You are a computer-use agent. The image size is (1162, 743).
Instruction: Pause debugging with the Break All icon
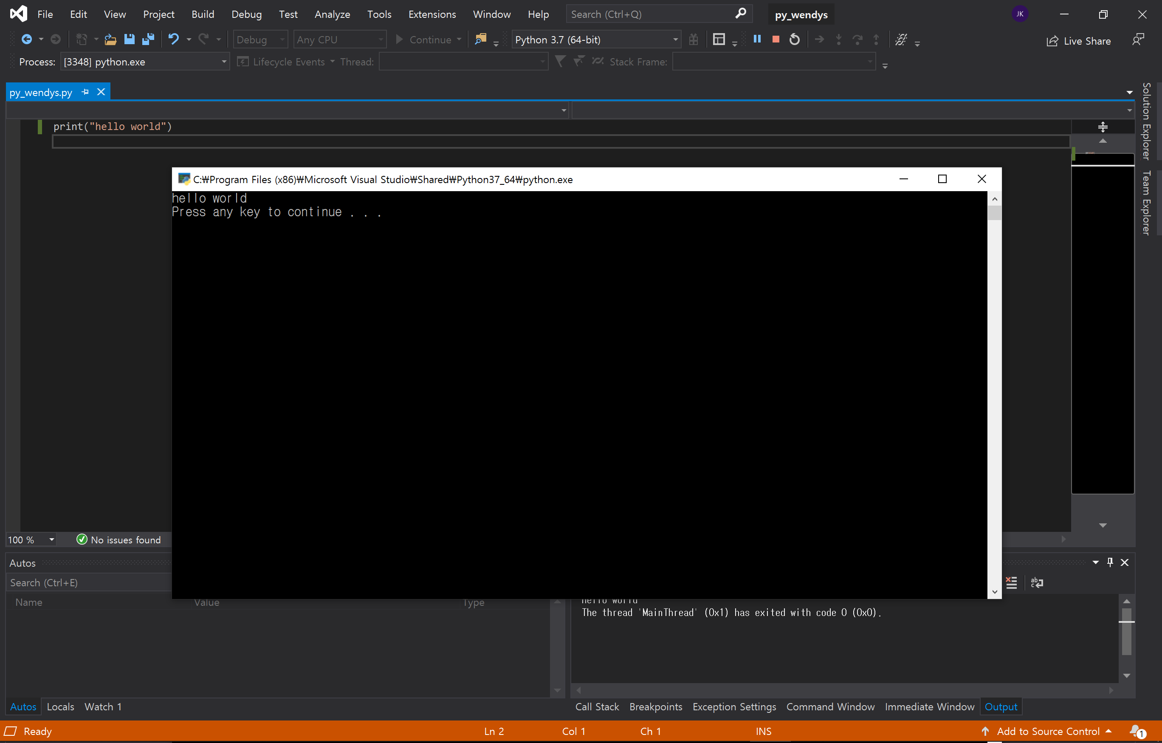click(x=757, y=39)
